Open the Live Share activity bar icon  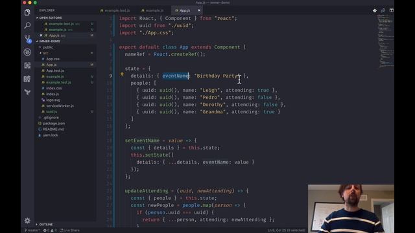(27, 79)
